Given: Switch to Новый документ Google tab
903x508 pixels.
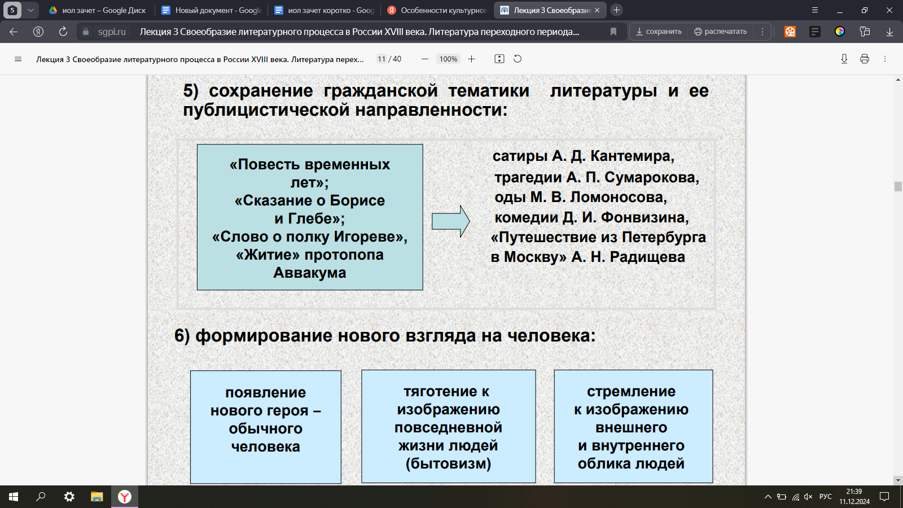Looking at the screenshot, I should [211, 10].
